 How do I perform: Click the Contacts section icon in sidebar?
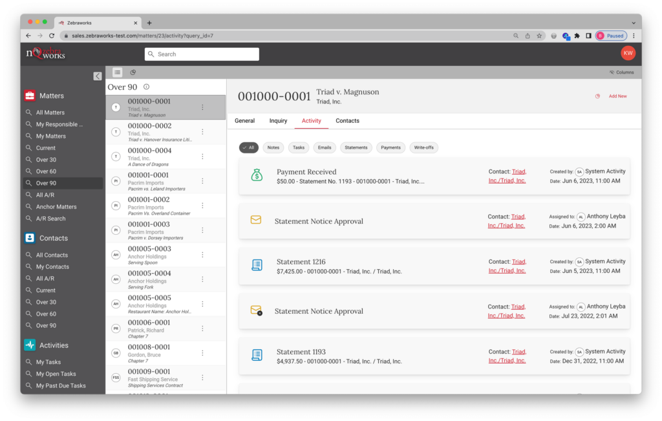tap(30, 238)
